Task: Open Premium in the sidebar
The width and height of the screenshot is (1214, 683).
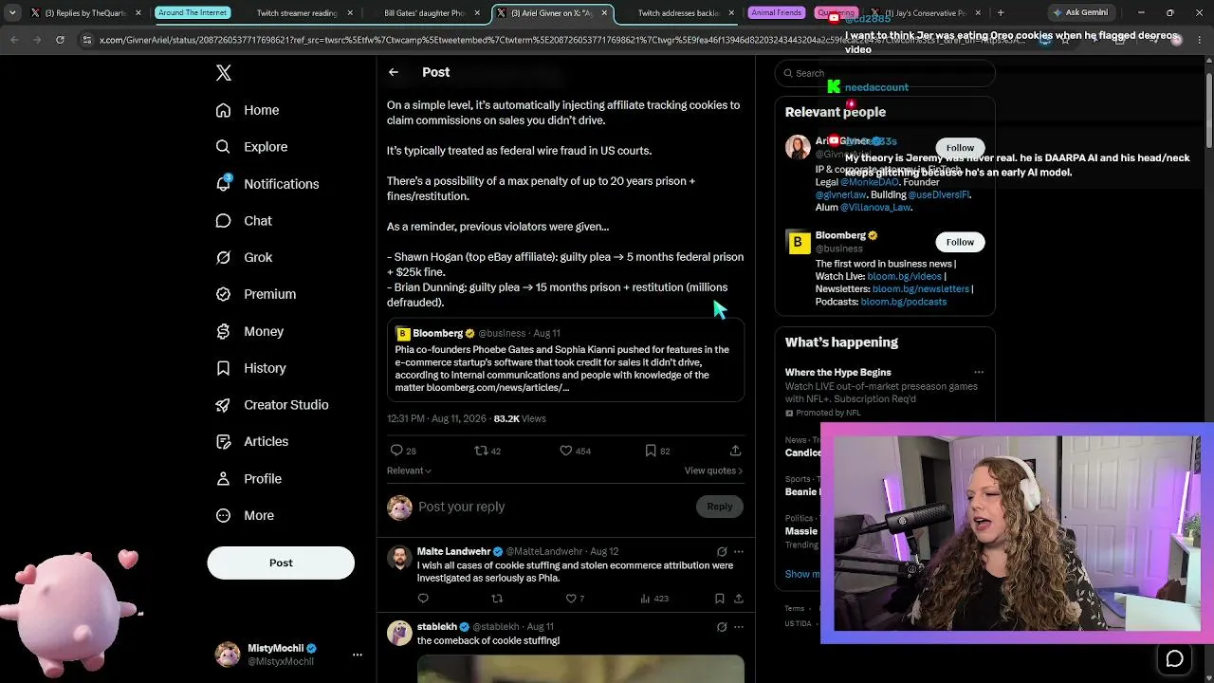Action: click(256, 294)
